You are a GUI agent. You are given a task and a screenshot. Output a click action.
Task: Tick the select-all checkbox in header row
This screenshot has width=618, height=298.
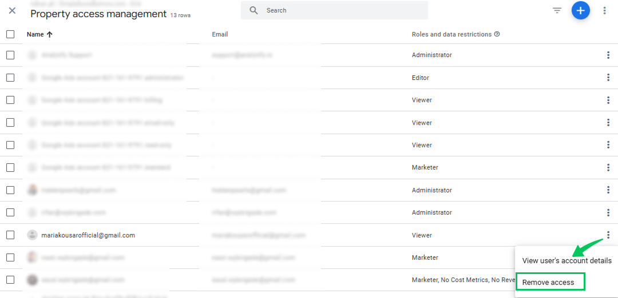10,34
